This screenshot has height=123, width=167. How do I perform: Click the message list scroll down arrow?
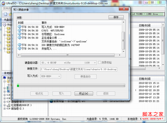123,51
